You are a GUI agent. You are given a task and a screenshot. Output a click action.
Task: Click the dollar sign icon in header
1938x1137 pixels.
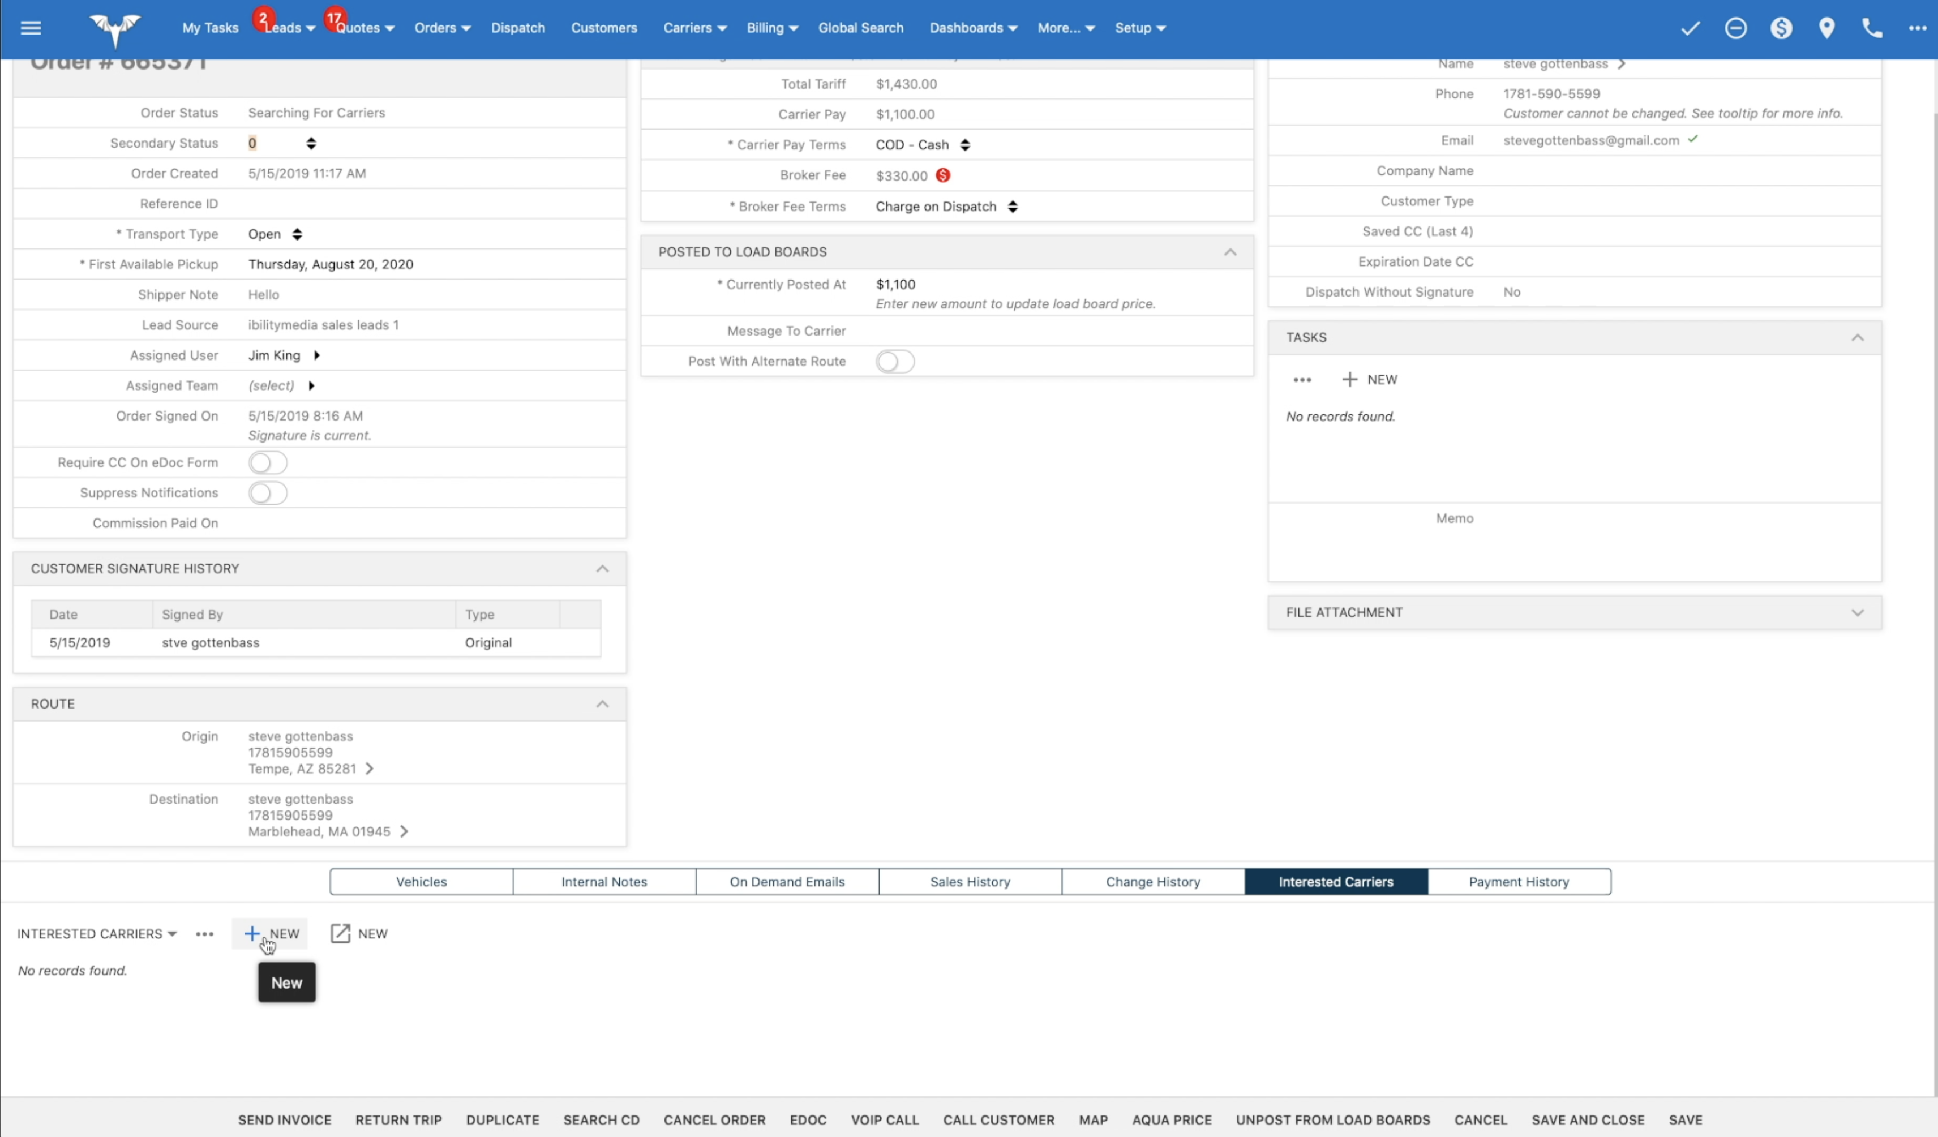coord(1781,28)
